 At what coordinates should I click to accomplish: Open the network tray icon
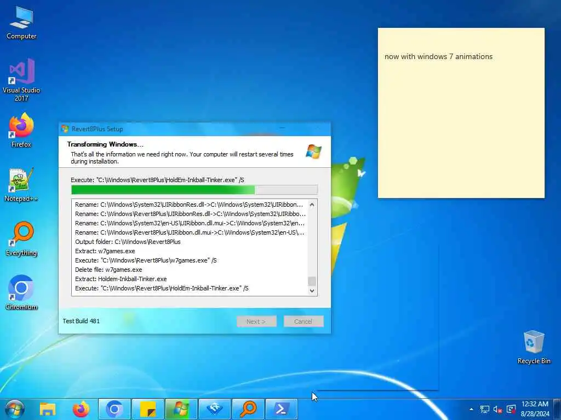click(x=485, y=409)
